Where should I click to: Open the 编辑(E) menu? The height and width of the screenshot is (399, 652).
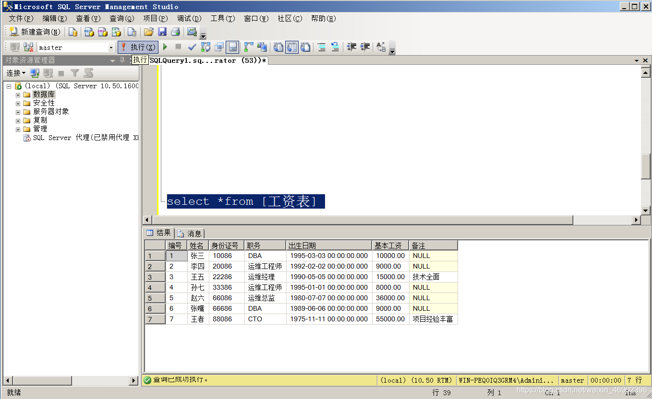coord(55,18)
